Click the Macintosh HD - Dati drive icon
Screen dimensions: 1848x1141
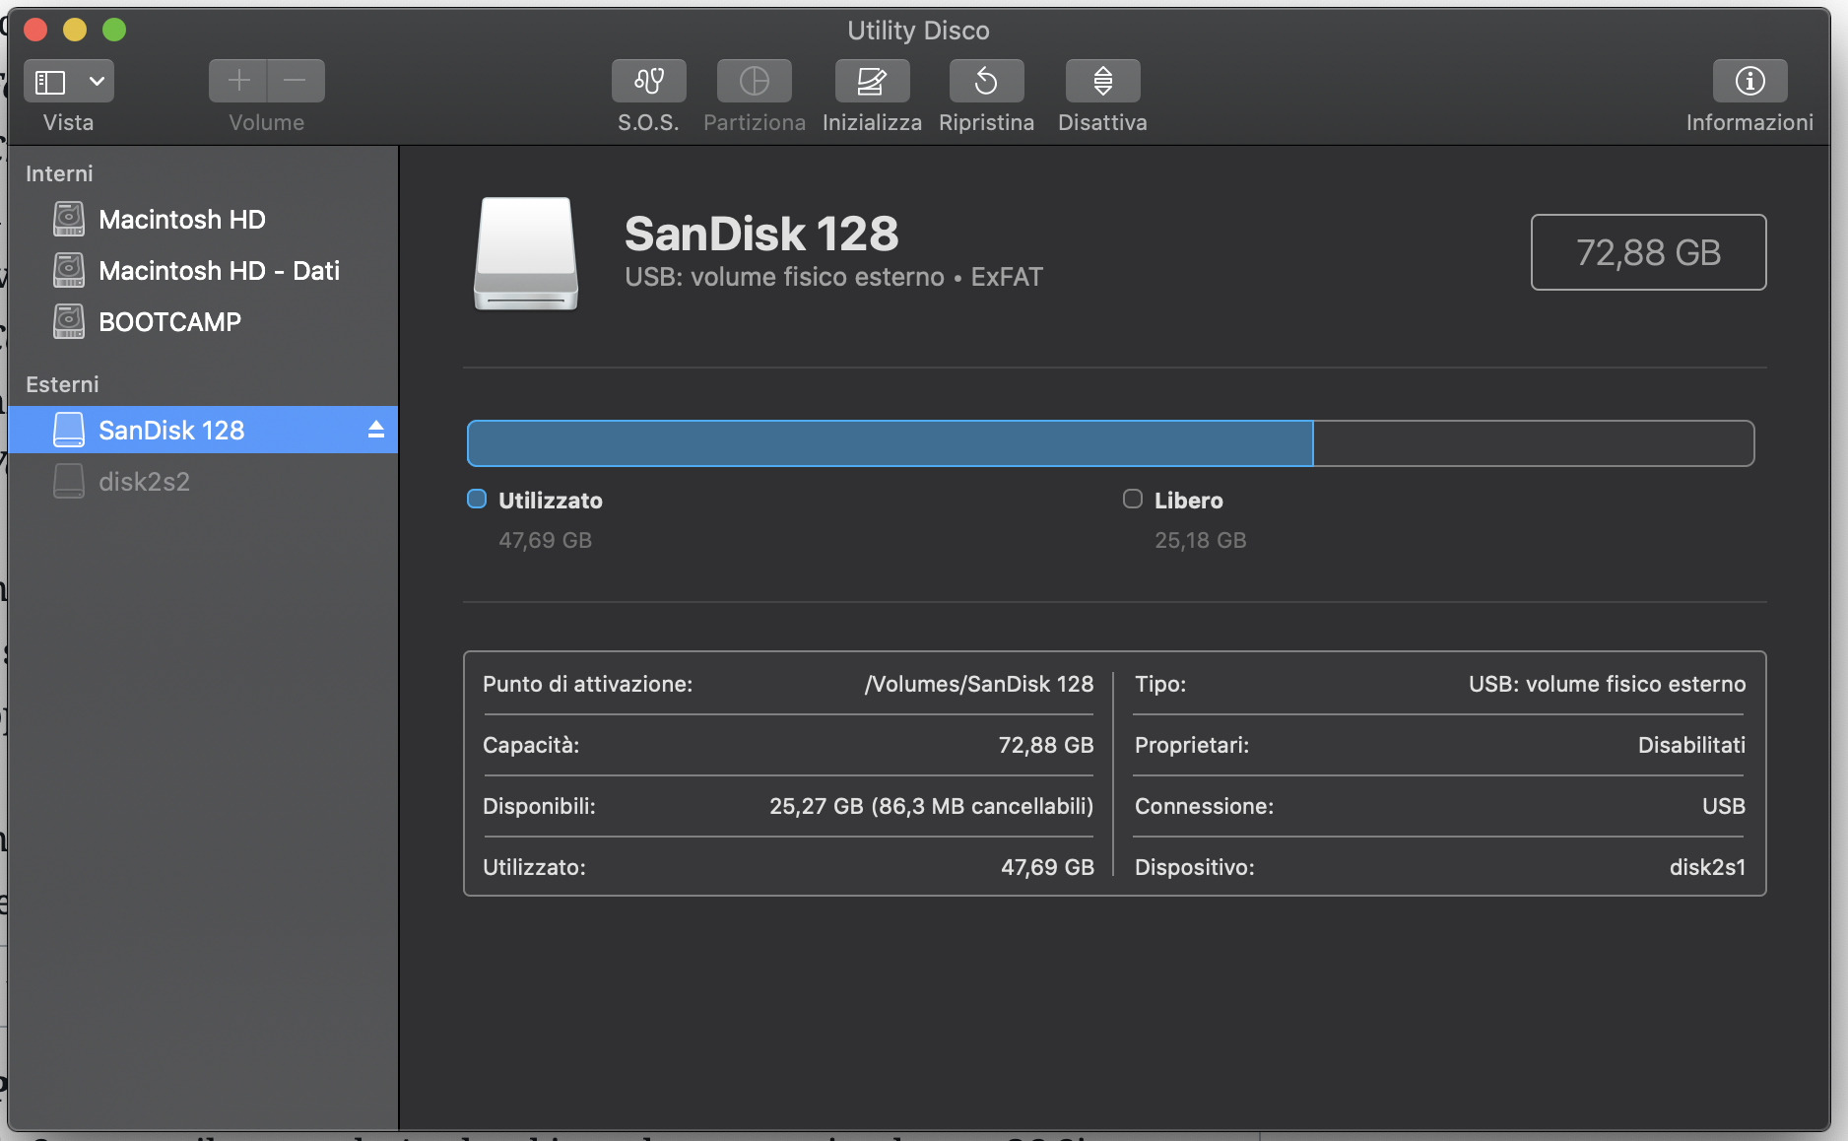coord(69,271)
